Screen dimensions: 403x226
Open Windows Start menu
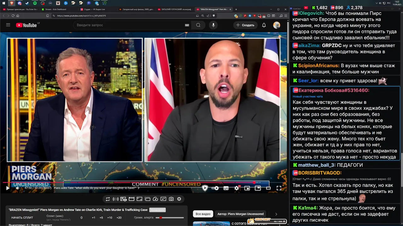click(x=4, y=3)
